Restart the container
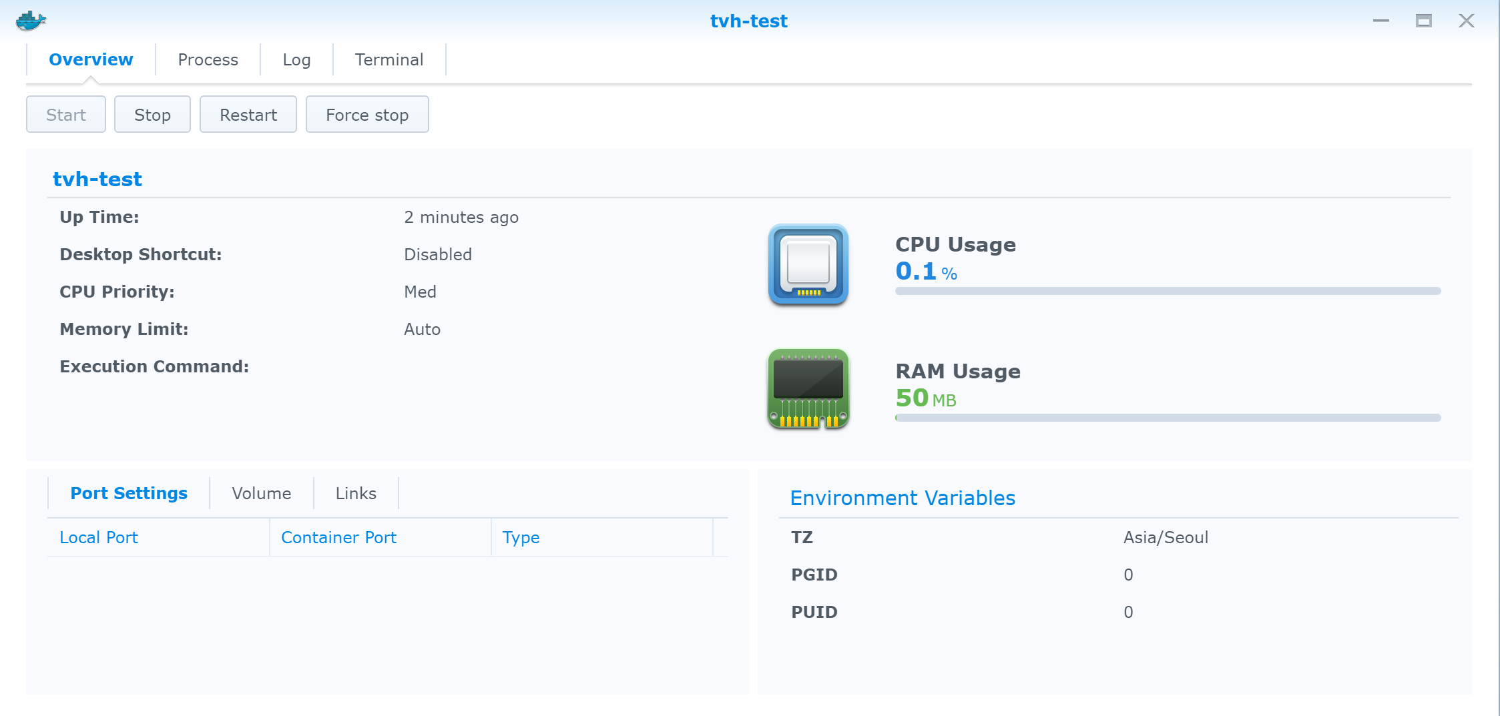This screenshot has height=716, width=1500. pos(248,115)
